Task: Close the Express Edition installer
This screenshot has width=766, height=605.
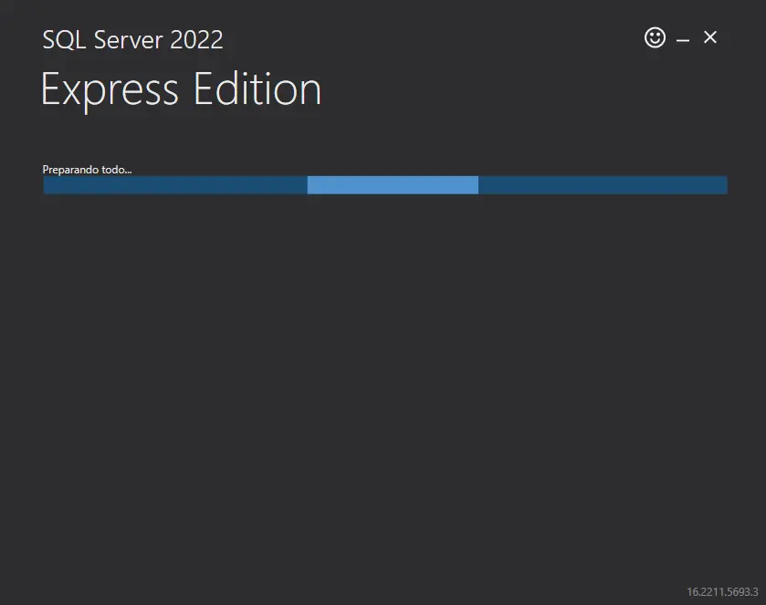Action: [x=709, y=37]
